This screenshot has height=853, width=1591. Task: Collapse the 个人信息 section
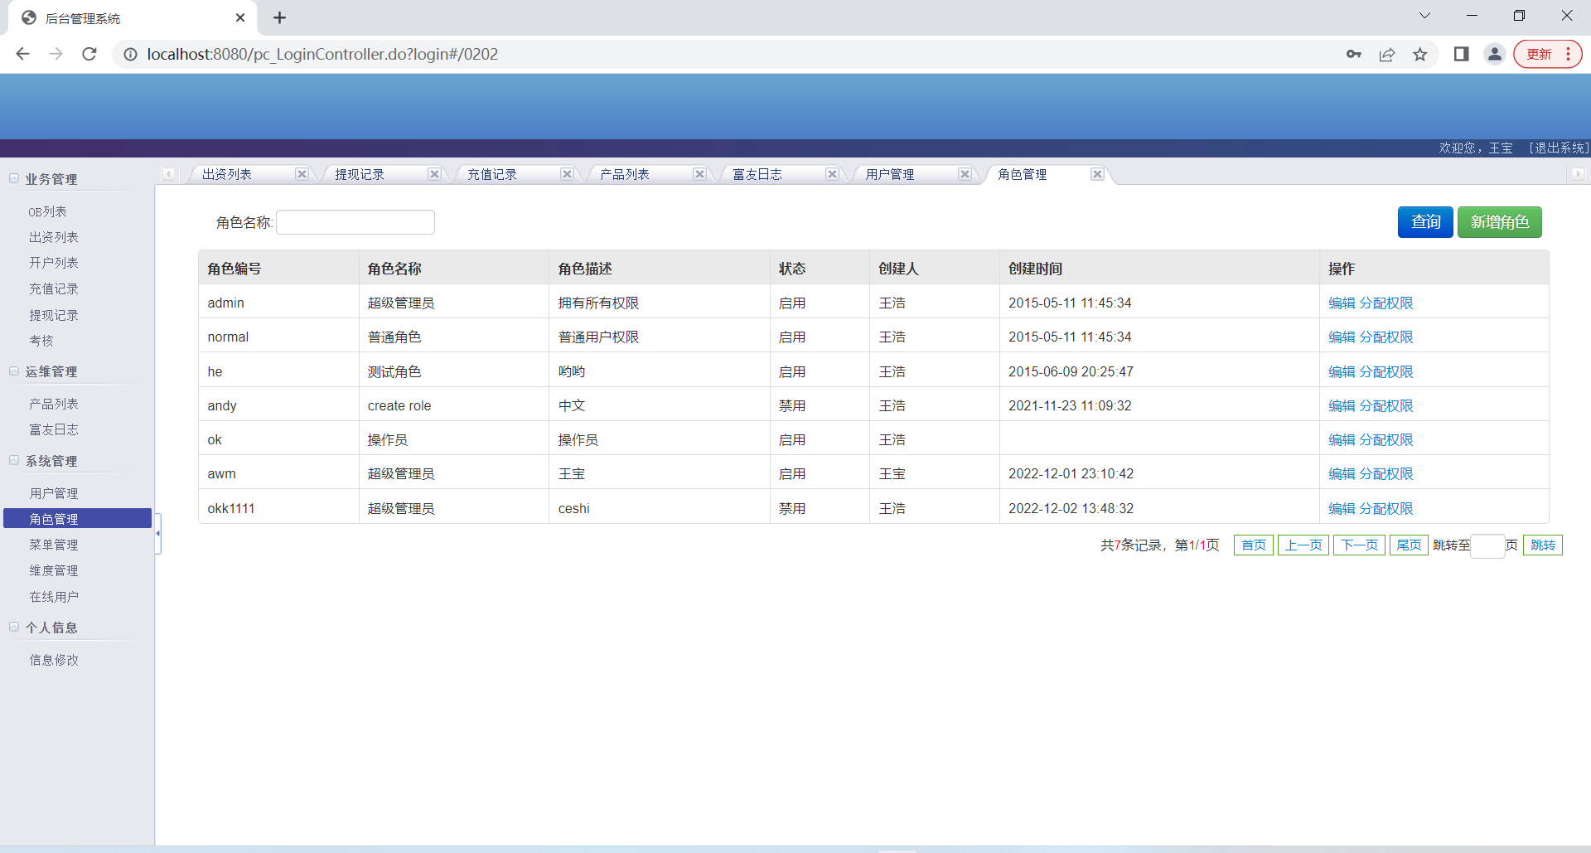point(14,628)
